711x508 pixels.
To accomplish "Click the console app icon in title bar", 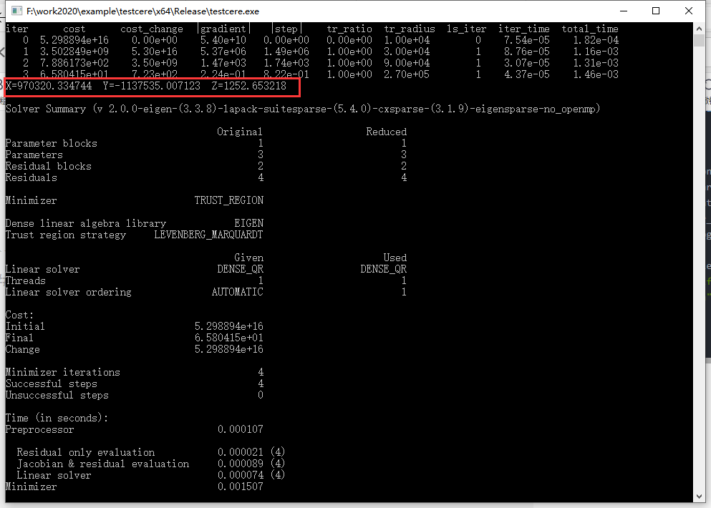I will point(16,11).
